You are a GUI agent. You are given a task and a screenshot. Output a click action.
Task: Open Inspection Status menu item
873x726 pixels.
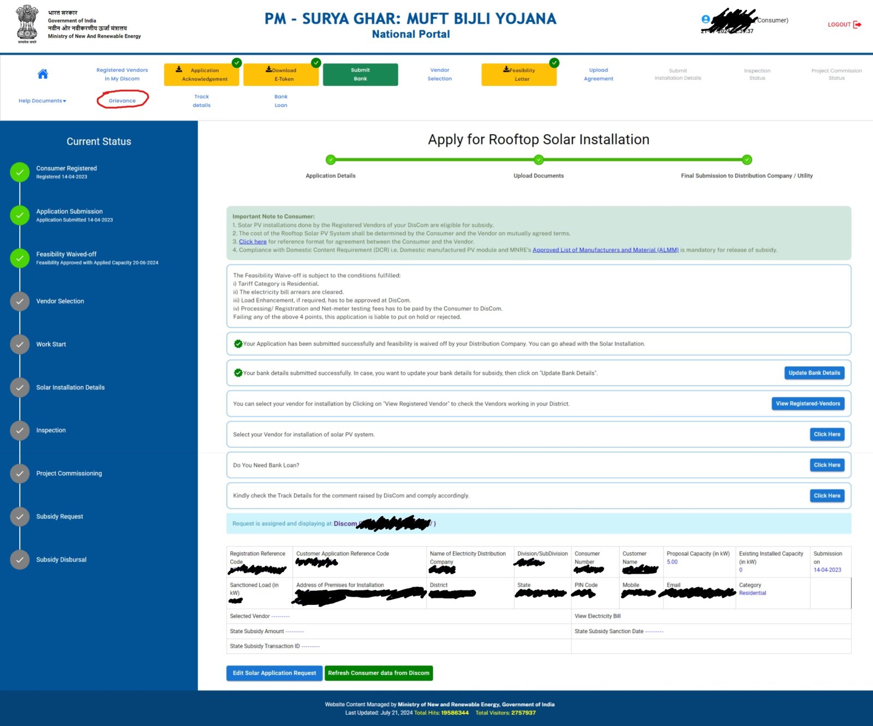pos(757,74)
